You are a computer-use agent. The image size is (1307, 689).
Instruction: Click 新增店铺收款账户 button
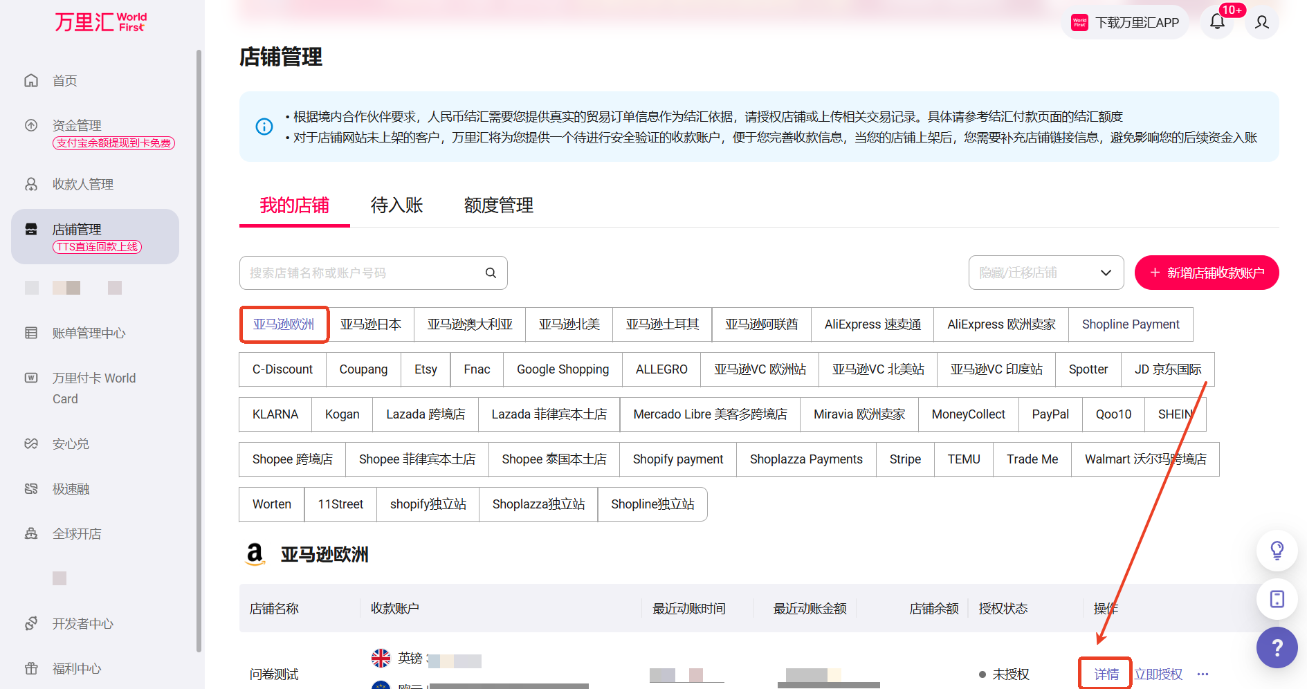click(1206, 273)
